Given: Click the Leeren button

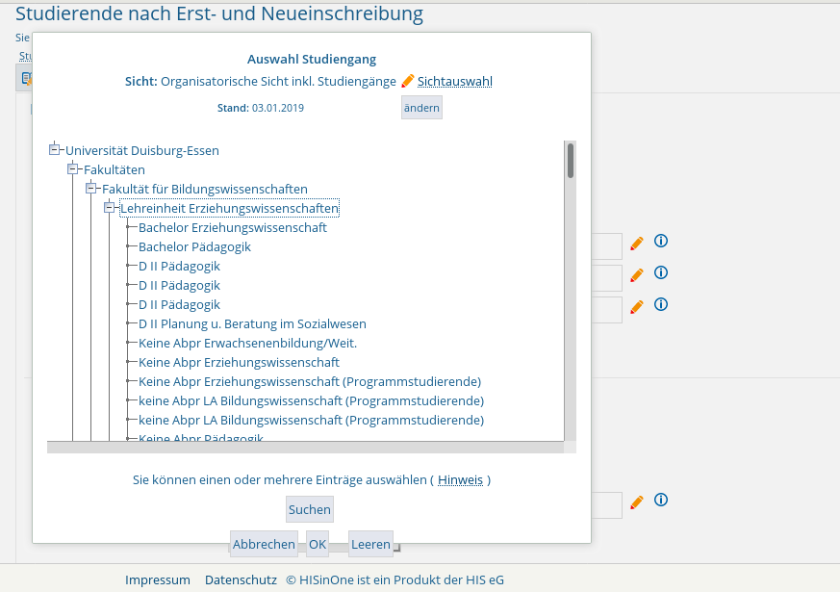Looking at the screenshot, I should [370, 544].
